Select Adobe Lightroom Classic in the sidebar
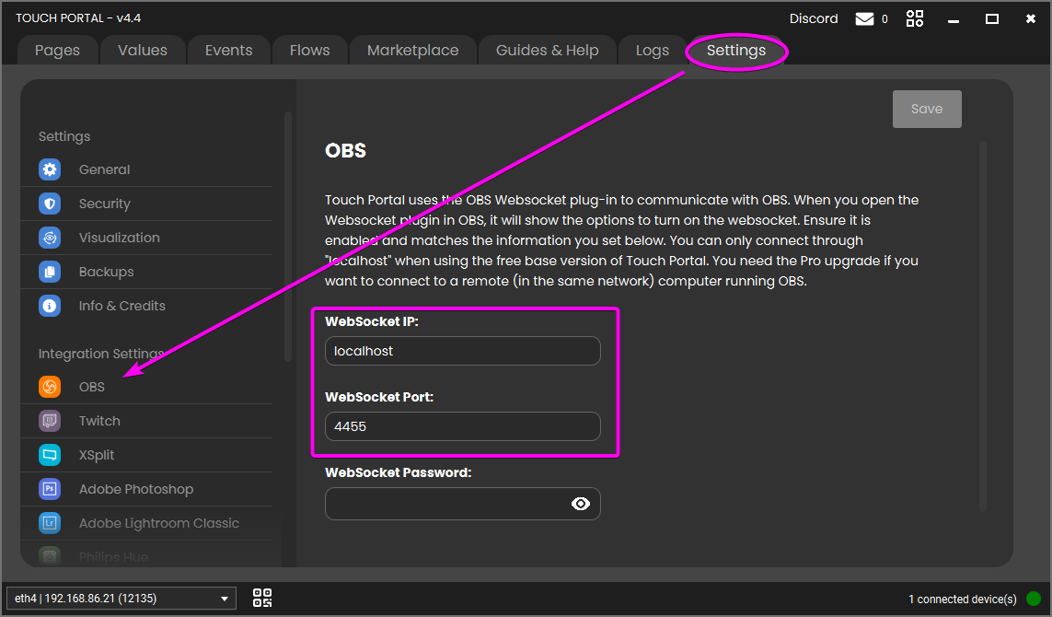Viewport: 1052px width, 617px height. point(158,523)
